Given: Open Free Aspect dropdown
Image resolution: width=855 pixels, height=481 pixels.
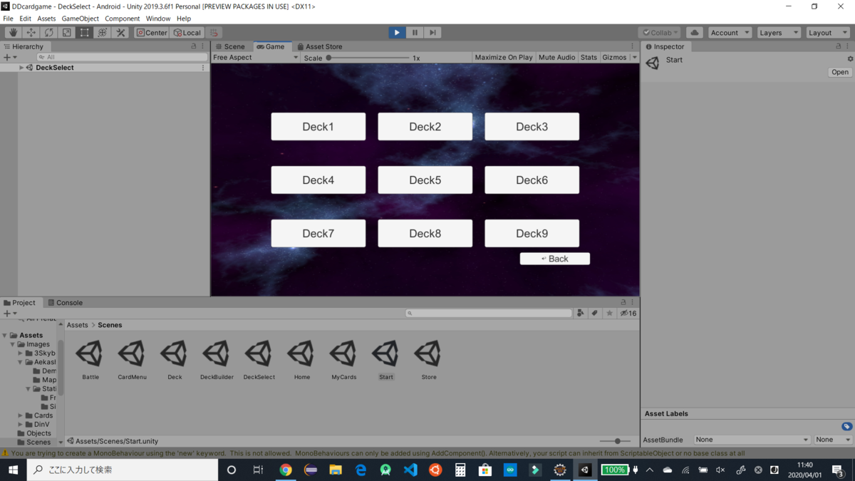Looking at the screenshot, I should (x=256, y=58).
